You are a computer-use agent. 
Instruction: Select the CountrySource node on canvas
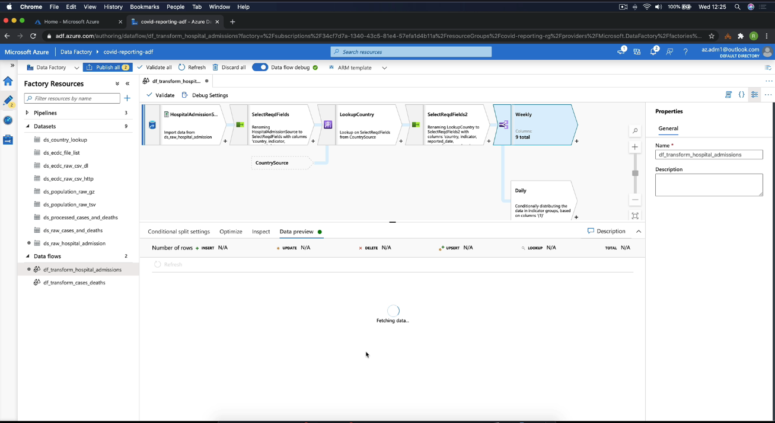pos(281,162)
